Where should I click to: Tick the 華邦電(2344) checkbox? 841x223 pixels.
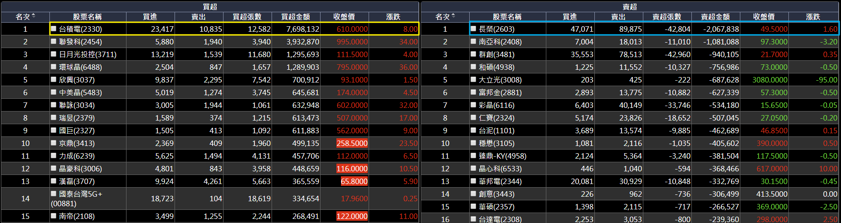tap(474, 181)
